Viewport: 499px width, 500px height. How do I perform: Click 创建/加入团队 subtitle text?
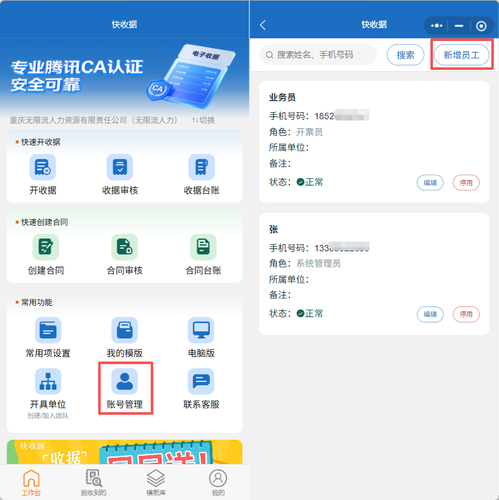click(x=48, y=415)
